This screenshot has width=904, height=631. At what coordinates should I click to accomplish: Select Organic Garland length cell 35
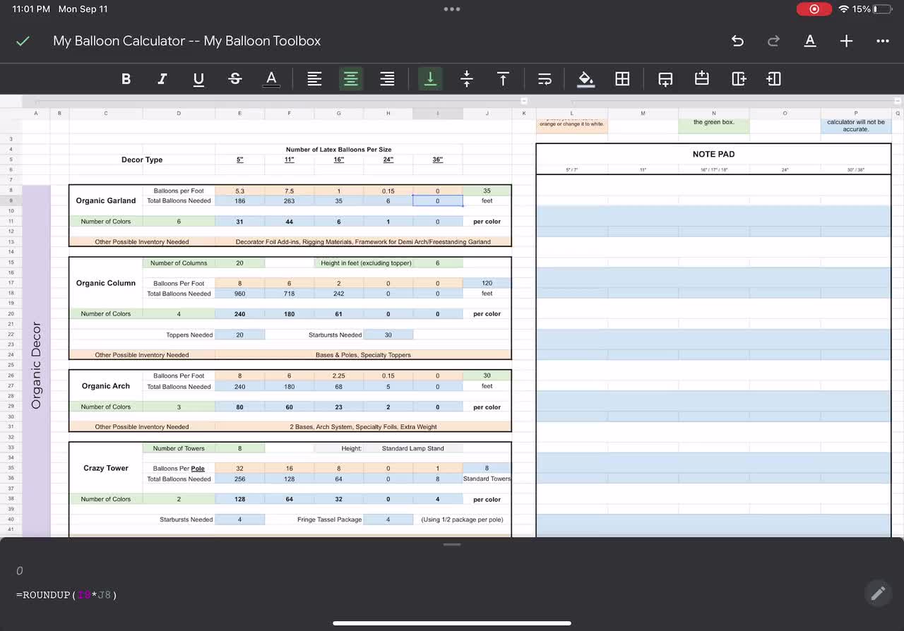[x=487, y=191]
